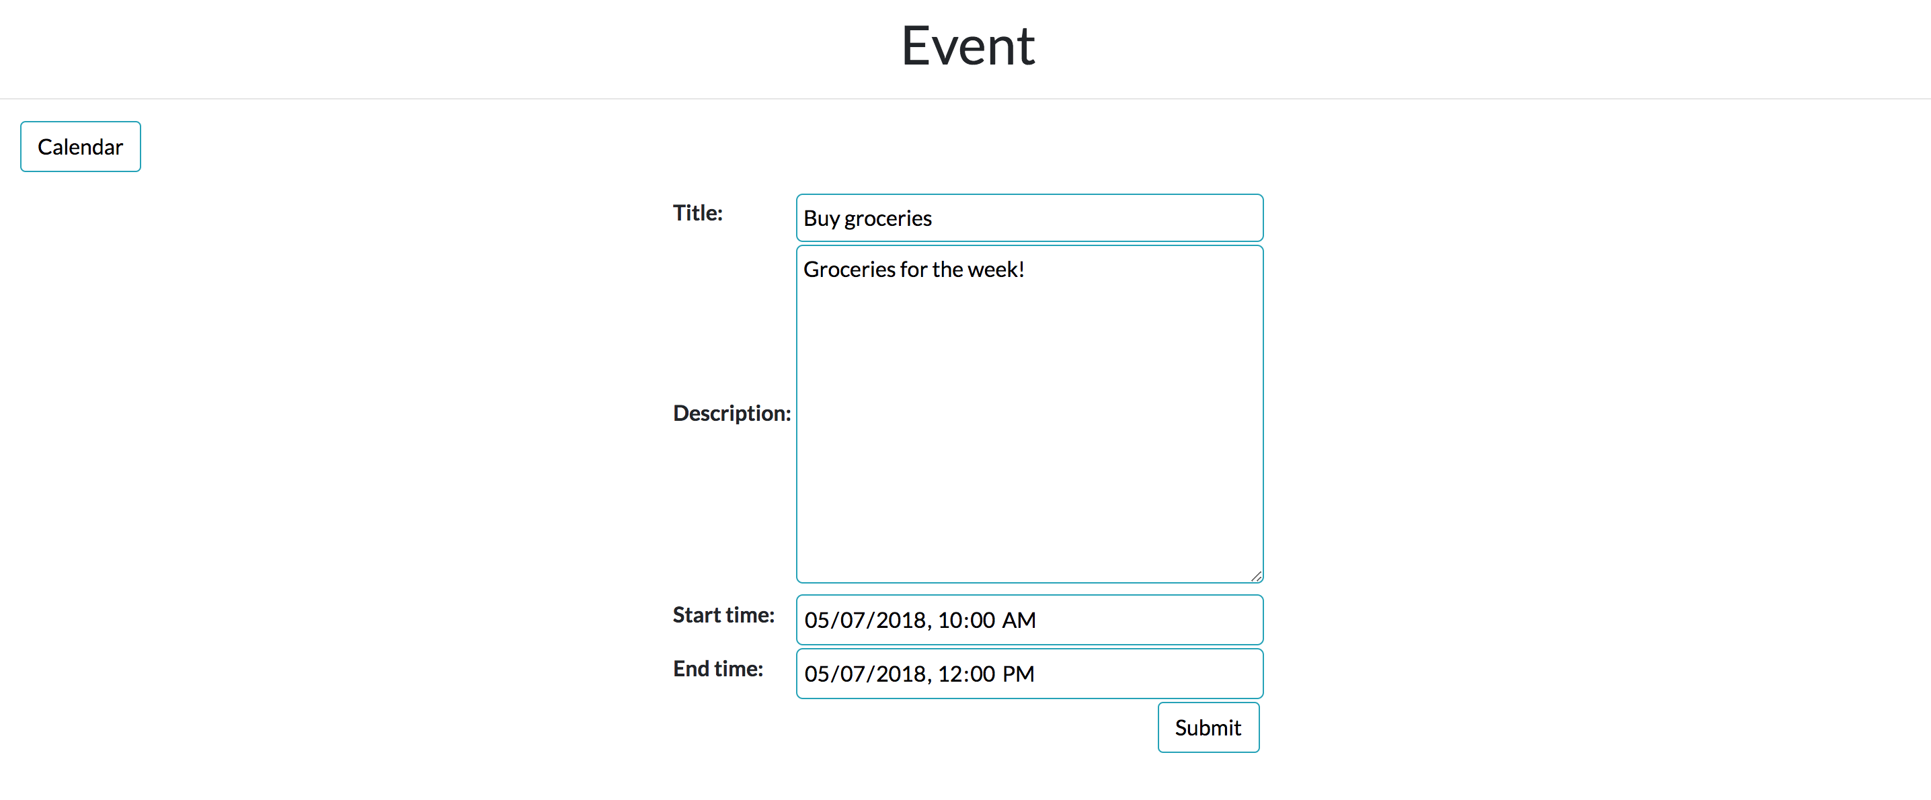Click the Event page heading
This screenshot has height=800, width=1931.
967,46
